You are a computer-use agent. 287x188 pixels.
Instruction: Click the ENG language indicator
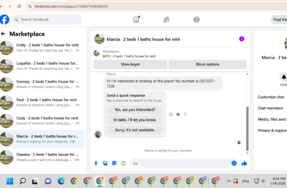click(x=245, y=181)
